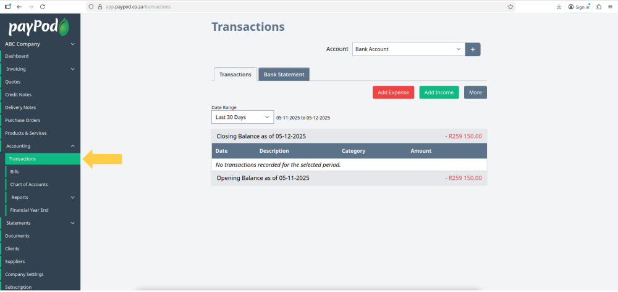618x292 pixels.
Task: Click the Category column header
Action: [x=353, y=151]
